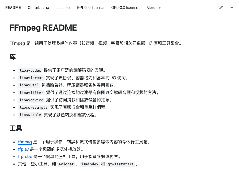View the GPL-3.0 license tab
Viewport: 239px width, 171px height.
tap(125, 7)
